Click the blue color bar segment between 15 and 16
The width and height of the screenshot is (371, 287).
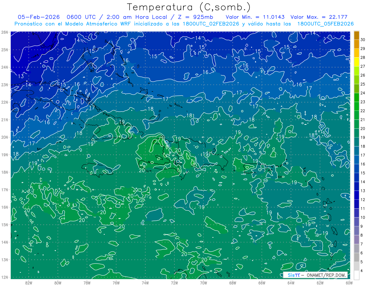(x=357, y=169)
